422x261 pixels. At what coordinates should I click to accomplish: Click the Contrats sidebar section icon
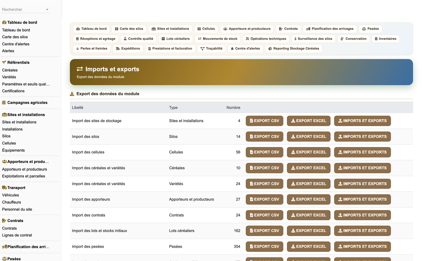pos(4,221)
